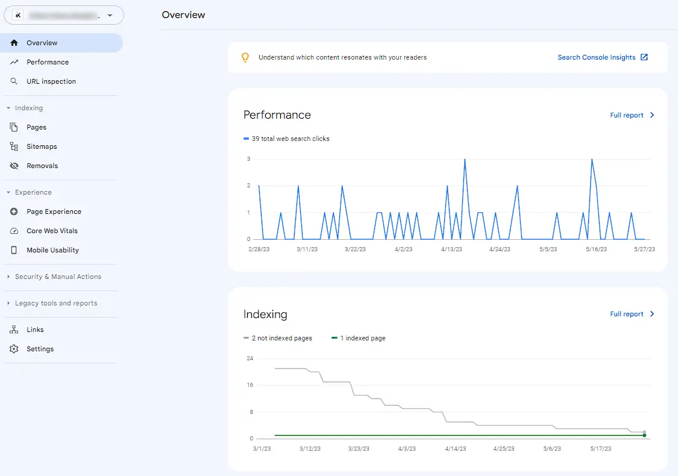Image resolution: width=678 pixels, height=476 pixels.
Task: Click the Overview home icon
Action: (14, 43)
